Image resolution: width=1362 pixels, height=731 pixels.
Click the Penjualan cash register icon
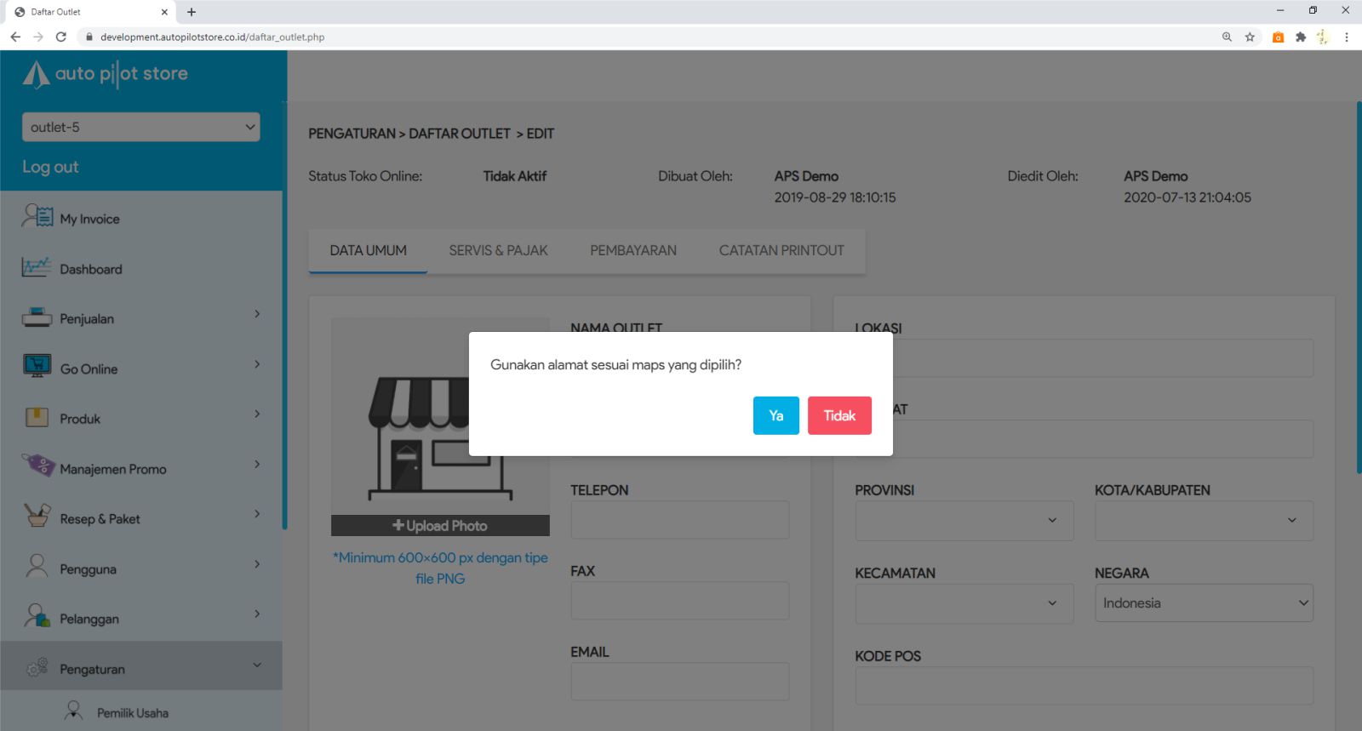point(37,317)
